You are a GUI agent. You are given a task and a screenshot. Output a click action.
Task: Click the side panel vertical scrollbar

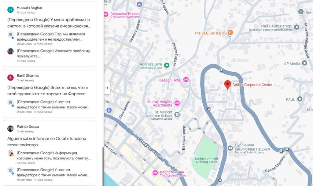click(103, 166)
